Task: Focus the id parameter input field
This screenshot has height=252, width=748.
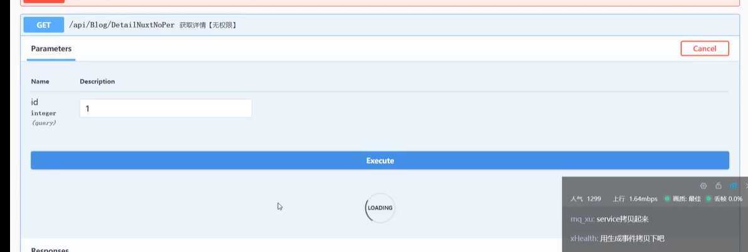Action: coord(166,108)
